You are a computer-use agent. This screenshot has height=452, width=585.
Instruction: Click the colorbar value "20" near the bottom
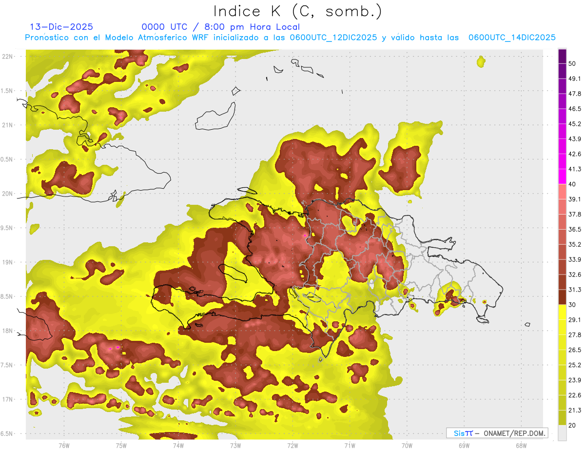coord(573,425)
